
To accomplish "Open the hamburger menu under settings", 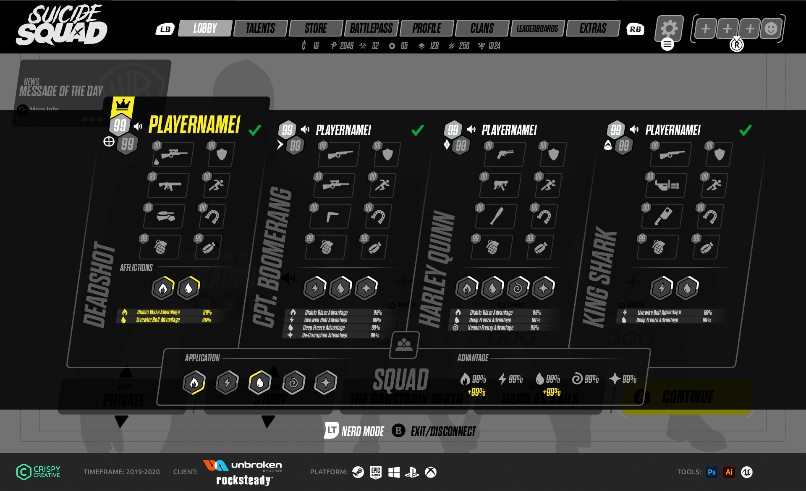I will (x=667, y=44).
